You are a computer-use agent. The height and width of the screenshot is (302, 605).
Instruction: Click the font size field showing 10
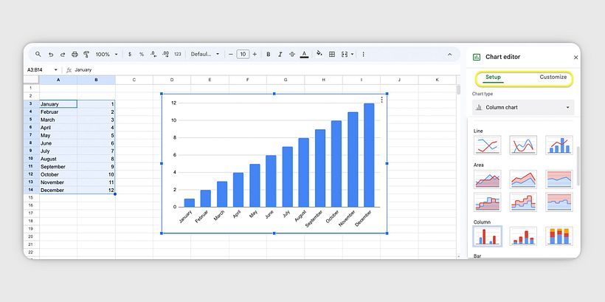tap(243, 55)
